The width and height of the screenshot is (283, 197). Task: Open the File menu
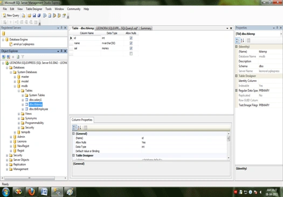coord(5,9)
